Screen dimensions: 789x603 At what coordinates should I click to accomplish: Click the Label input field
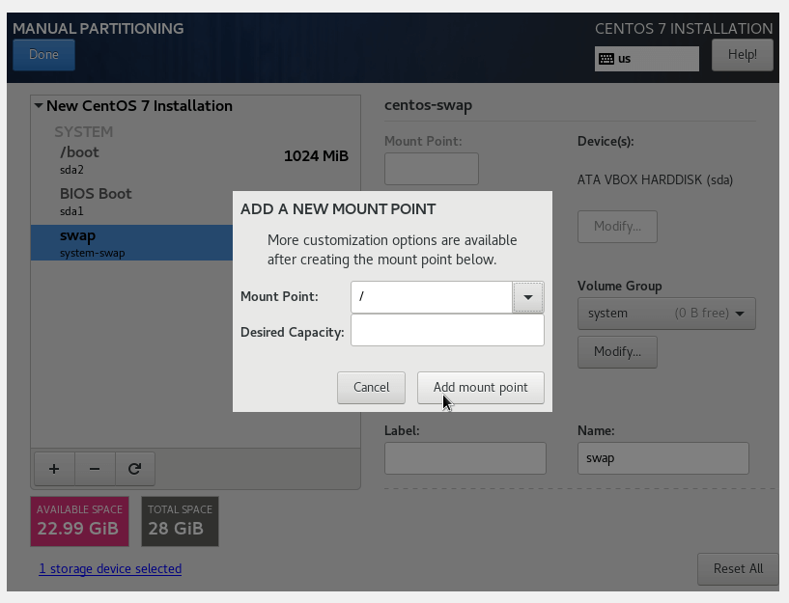pos(465,458)
